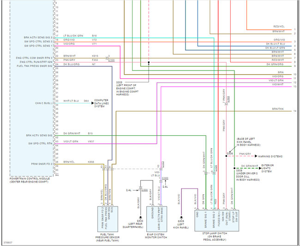Select the 'C103' connector label
Viewport: 300px width, 246px height.
(x=162, y=164)
